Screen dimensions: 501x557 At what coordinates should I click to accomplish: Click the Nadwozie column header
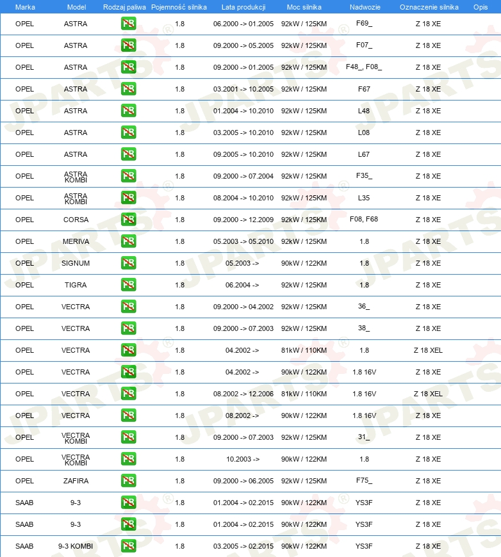pyautogui.click(x=365, y=7)
